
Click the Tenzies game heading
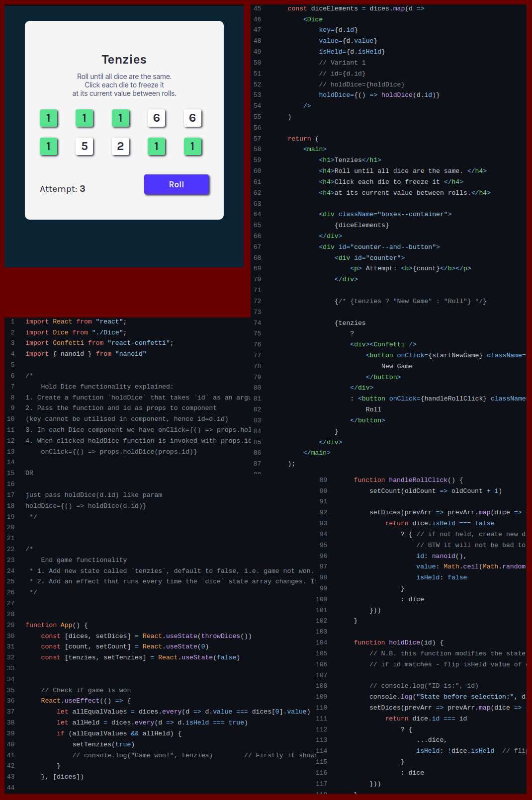[124, 60]
